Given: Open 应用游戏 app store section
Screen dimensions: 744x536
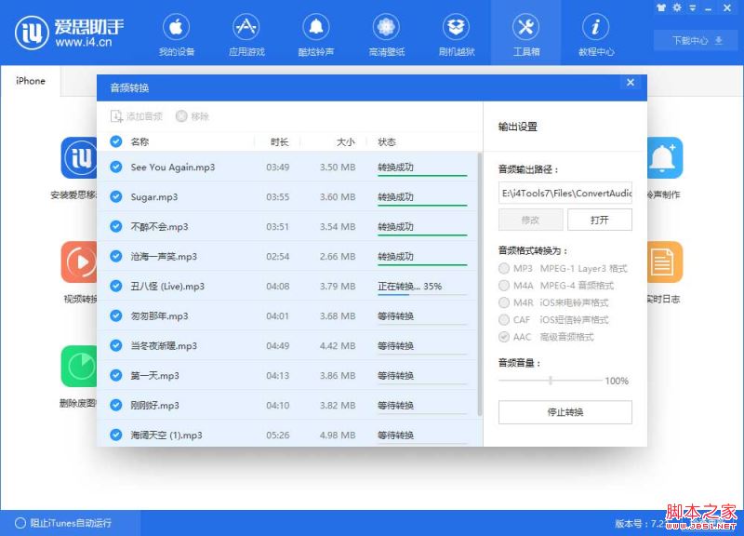Looking at the screenshot, I should 246,35.
